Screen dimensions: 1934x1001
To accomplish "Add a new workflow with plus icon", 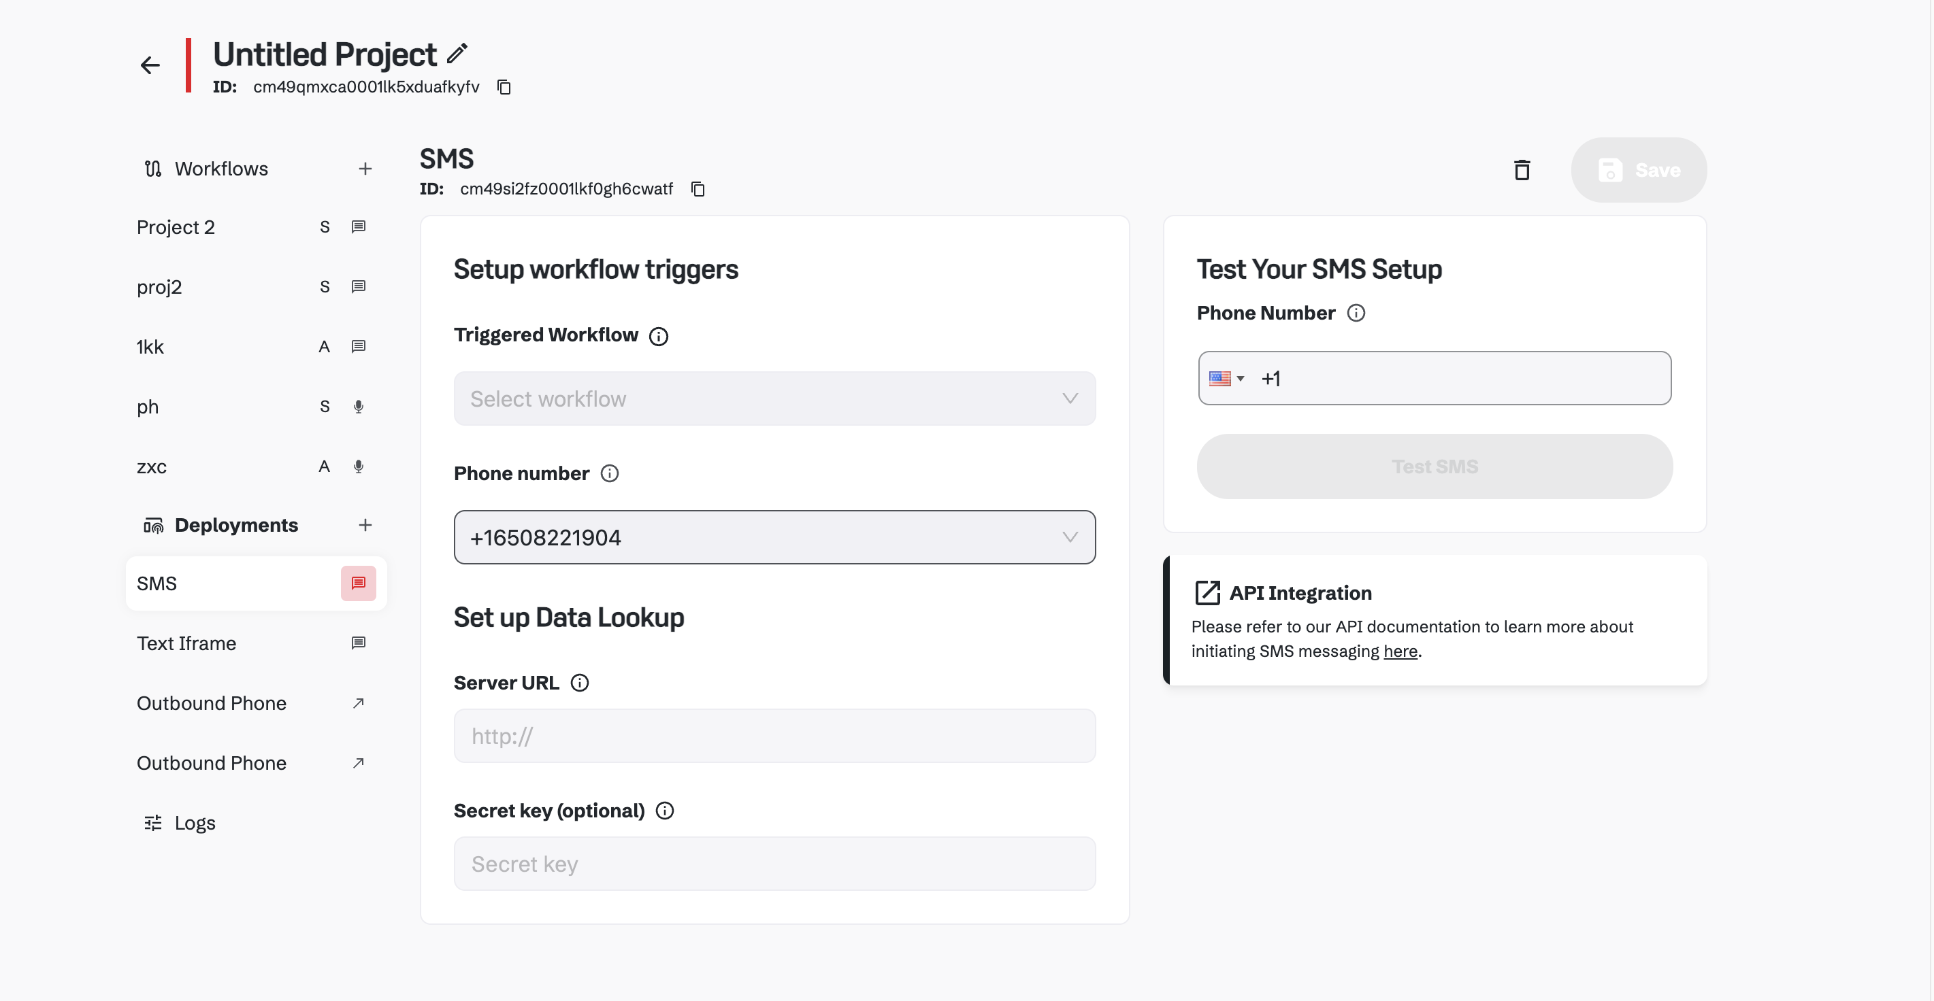I will (365, 169).
